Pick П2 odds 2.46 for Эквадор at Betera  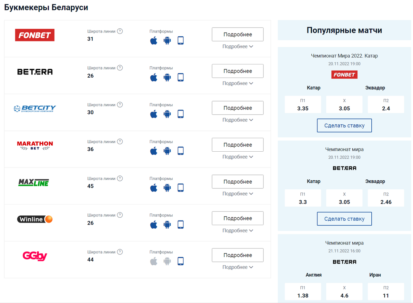point(386,198)
